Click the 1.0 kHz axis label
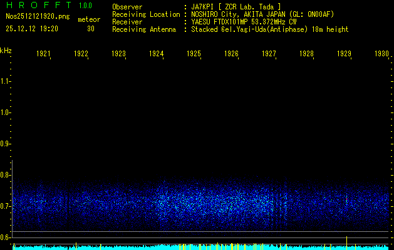The image size is (394, 250). [6, 112]
